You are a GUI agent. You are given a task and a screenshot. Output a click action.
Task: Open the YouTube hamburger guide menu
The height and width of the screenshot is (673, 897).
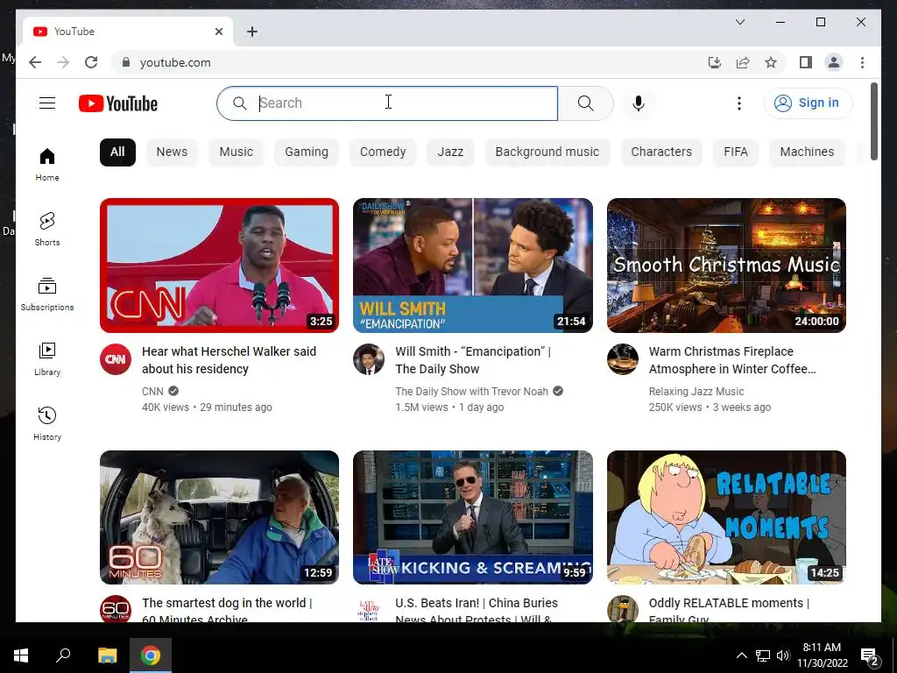pyautogui.click(x=47, y=103)
